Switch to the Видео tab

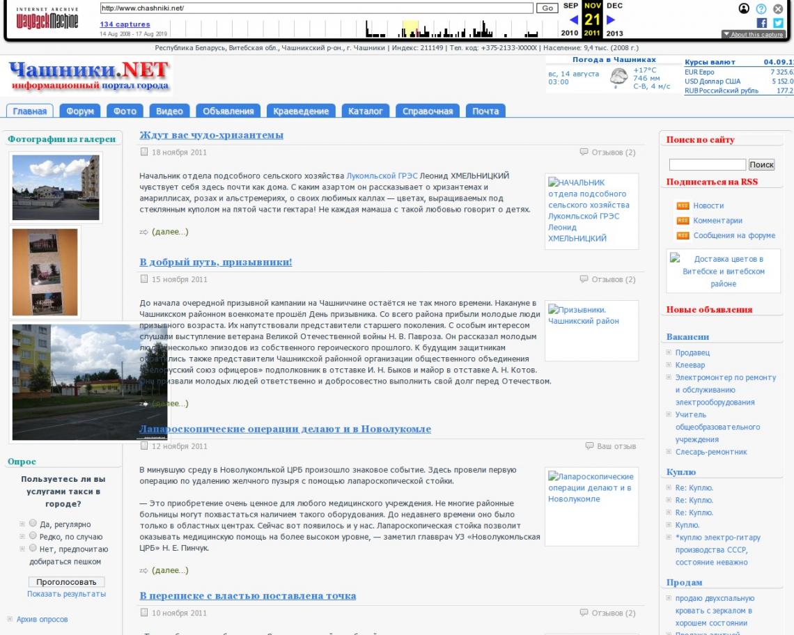click(x=169, y=111)
